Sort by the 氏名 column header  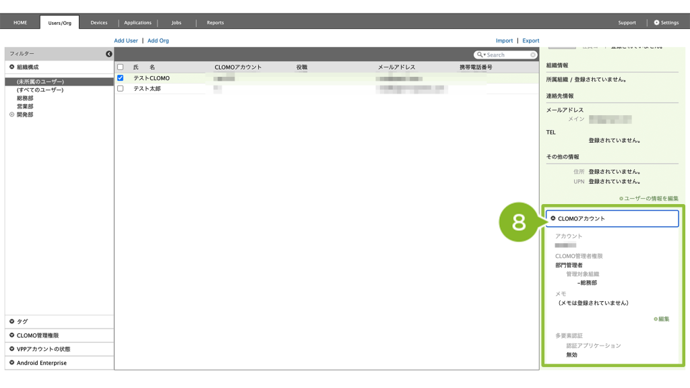[144, 67]
